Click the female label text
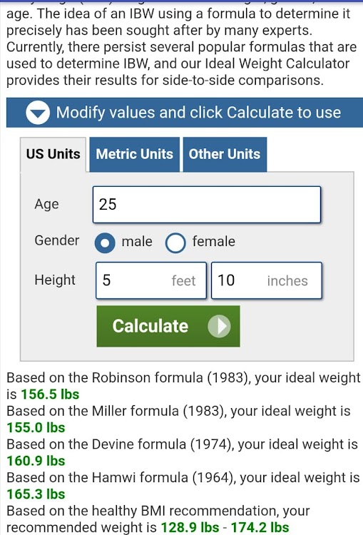363x535 pixels. [213, 242]
